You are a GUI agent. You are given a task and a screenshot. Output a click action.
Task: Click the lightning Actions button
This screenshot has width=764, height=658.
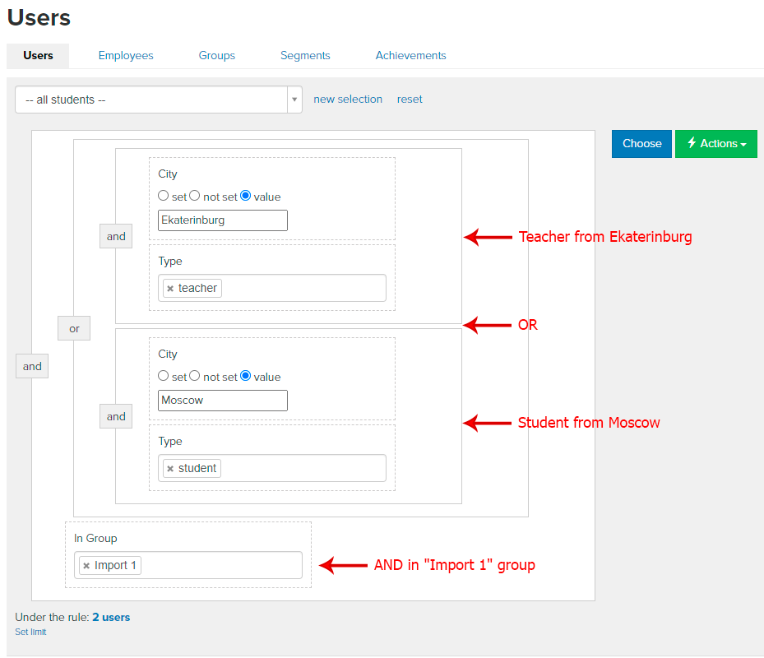coord(715,144)
